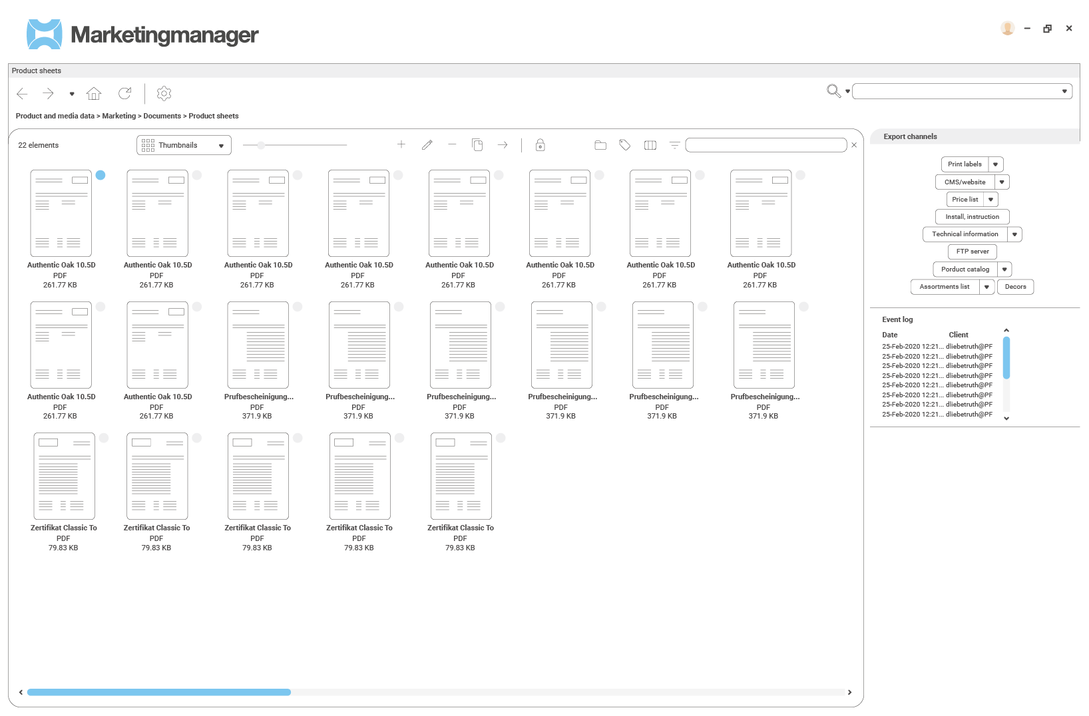Click the plus icon to add element
This screenshot has height=716, width=1089.
pos(401,144)
